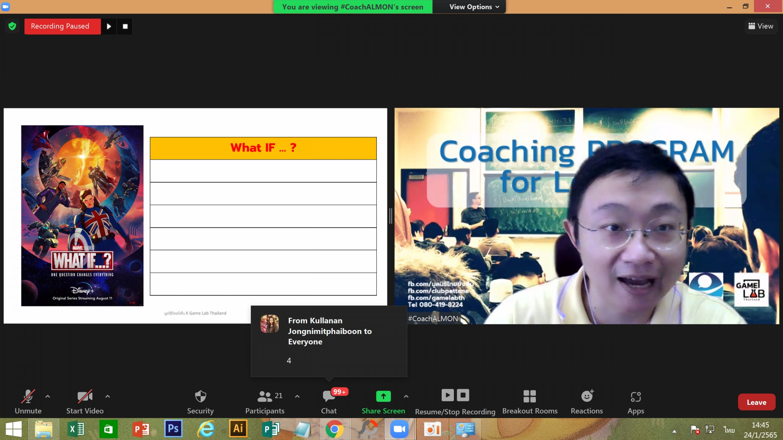Screen dimensions: 783x440
Task: Click the View layout button
Action: tap(761, 26)
